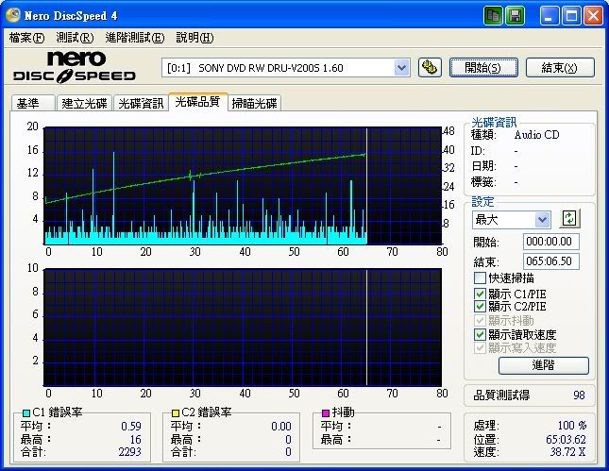
Task: Click the cyan C1 錯誤率 color swatch
Action: tap(26, 412)
